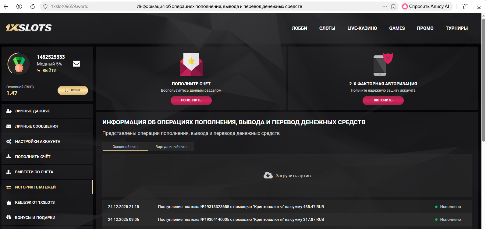
Task: Click the Основной (RUB) balance label
Action: pos(20,87)
